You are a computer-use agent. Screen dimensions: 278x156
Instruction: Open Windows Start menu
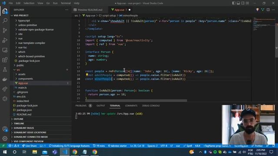point(5,152)
